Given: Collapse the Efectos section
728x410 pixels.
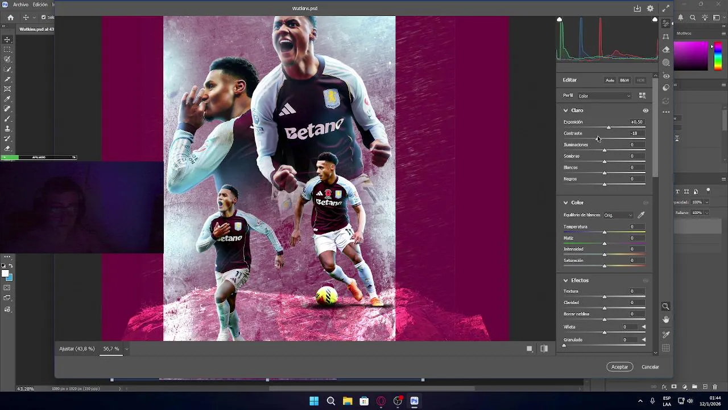Looking at the screenshot, I should click(x=566, y=281).
